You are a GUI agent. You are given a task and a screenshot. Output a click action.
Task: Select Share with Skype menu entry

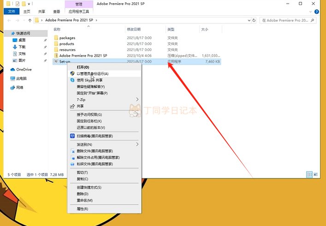click(x=104, y=80)
